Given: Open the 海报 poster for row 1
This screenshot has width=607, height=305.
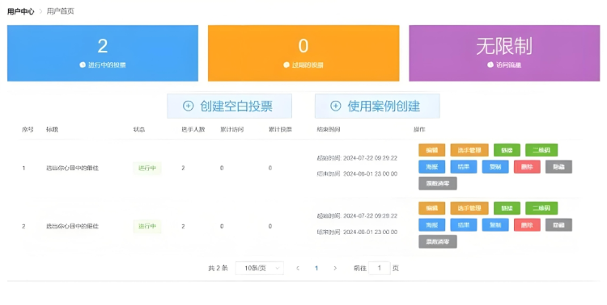Looking at the screenshot, I should click(x=431, y=167).
